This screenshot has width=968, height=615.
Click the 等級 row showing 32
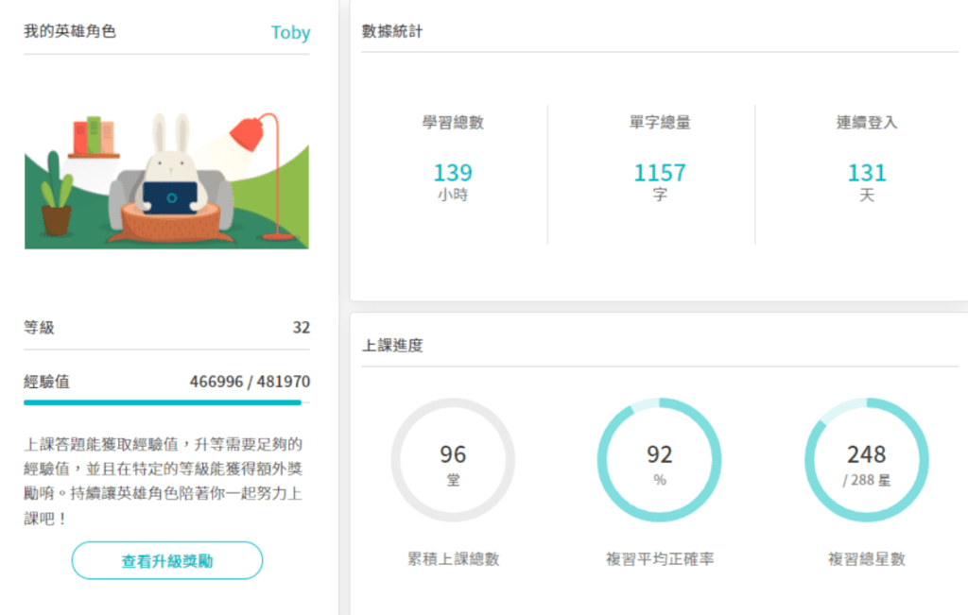(x=166, y=328)
